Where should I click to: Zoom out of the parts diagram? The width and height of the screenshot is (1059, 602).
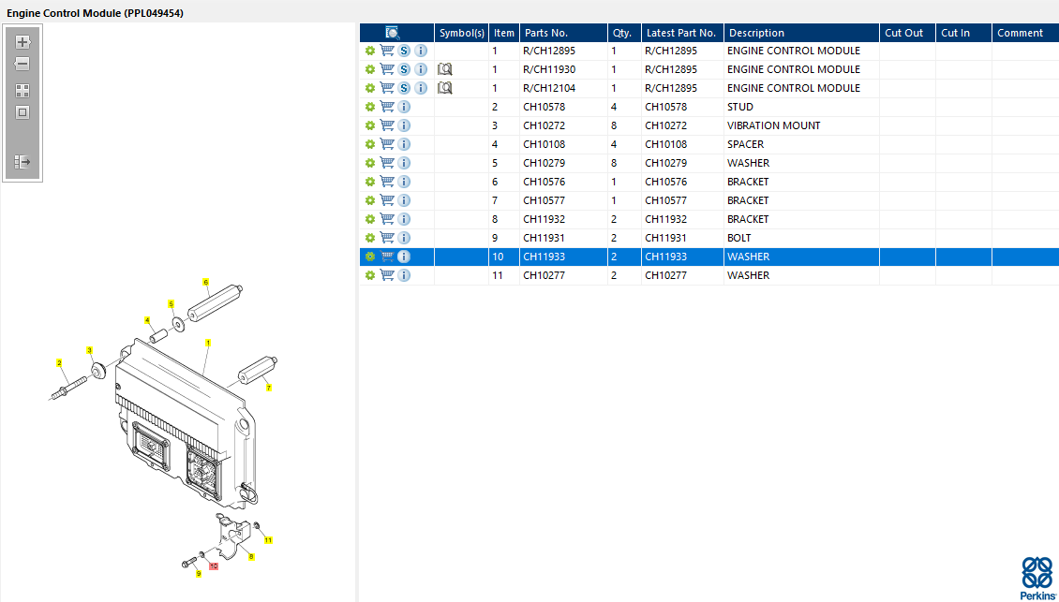(x=22, y=65)
